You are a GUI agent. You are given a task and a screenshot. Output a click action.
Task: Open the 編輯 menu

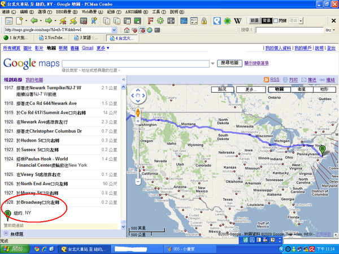(x=27, y=12)
